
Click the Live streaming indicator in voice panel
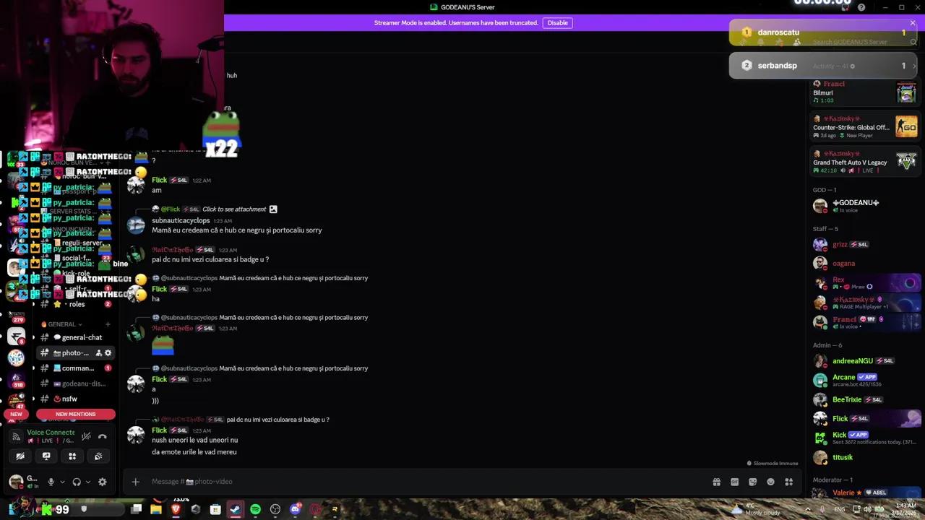click(47, 440)
